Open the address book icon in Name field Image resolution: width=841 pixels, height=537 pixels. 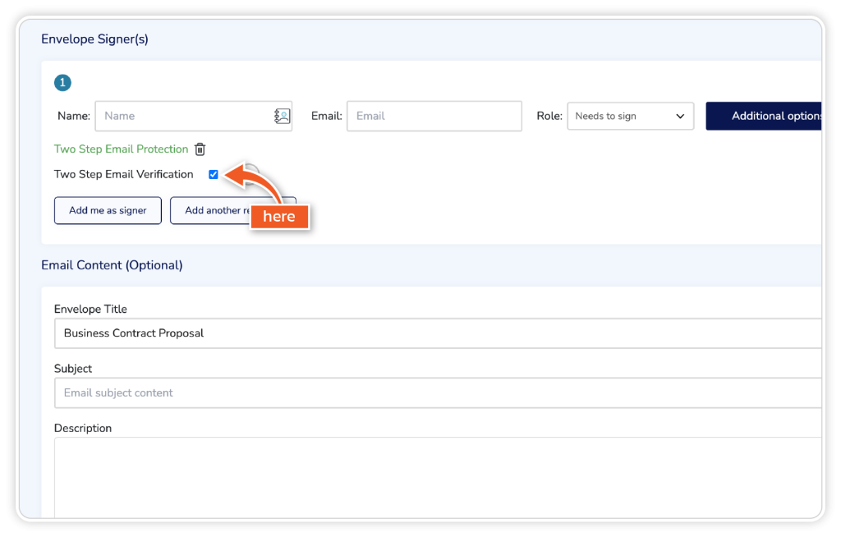[x=282, y=117]
